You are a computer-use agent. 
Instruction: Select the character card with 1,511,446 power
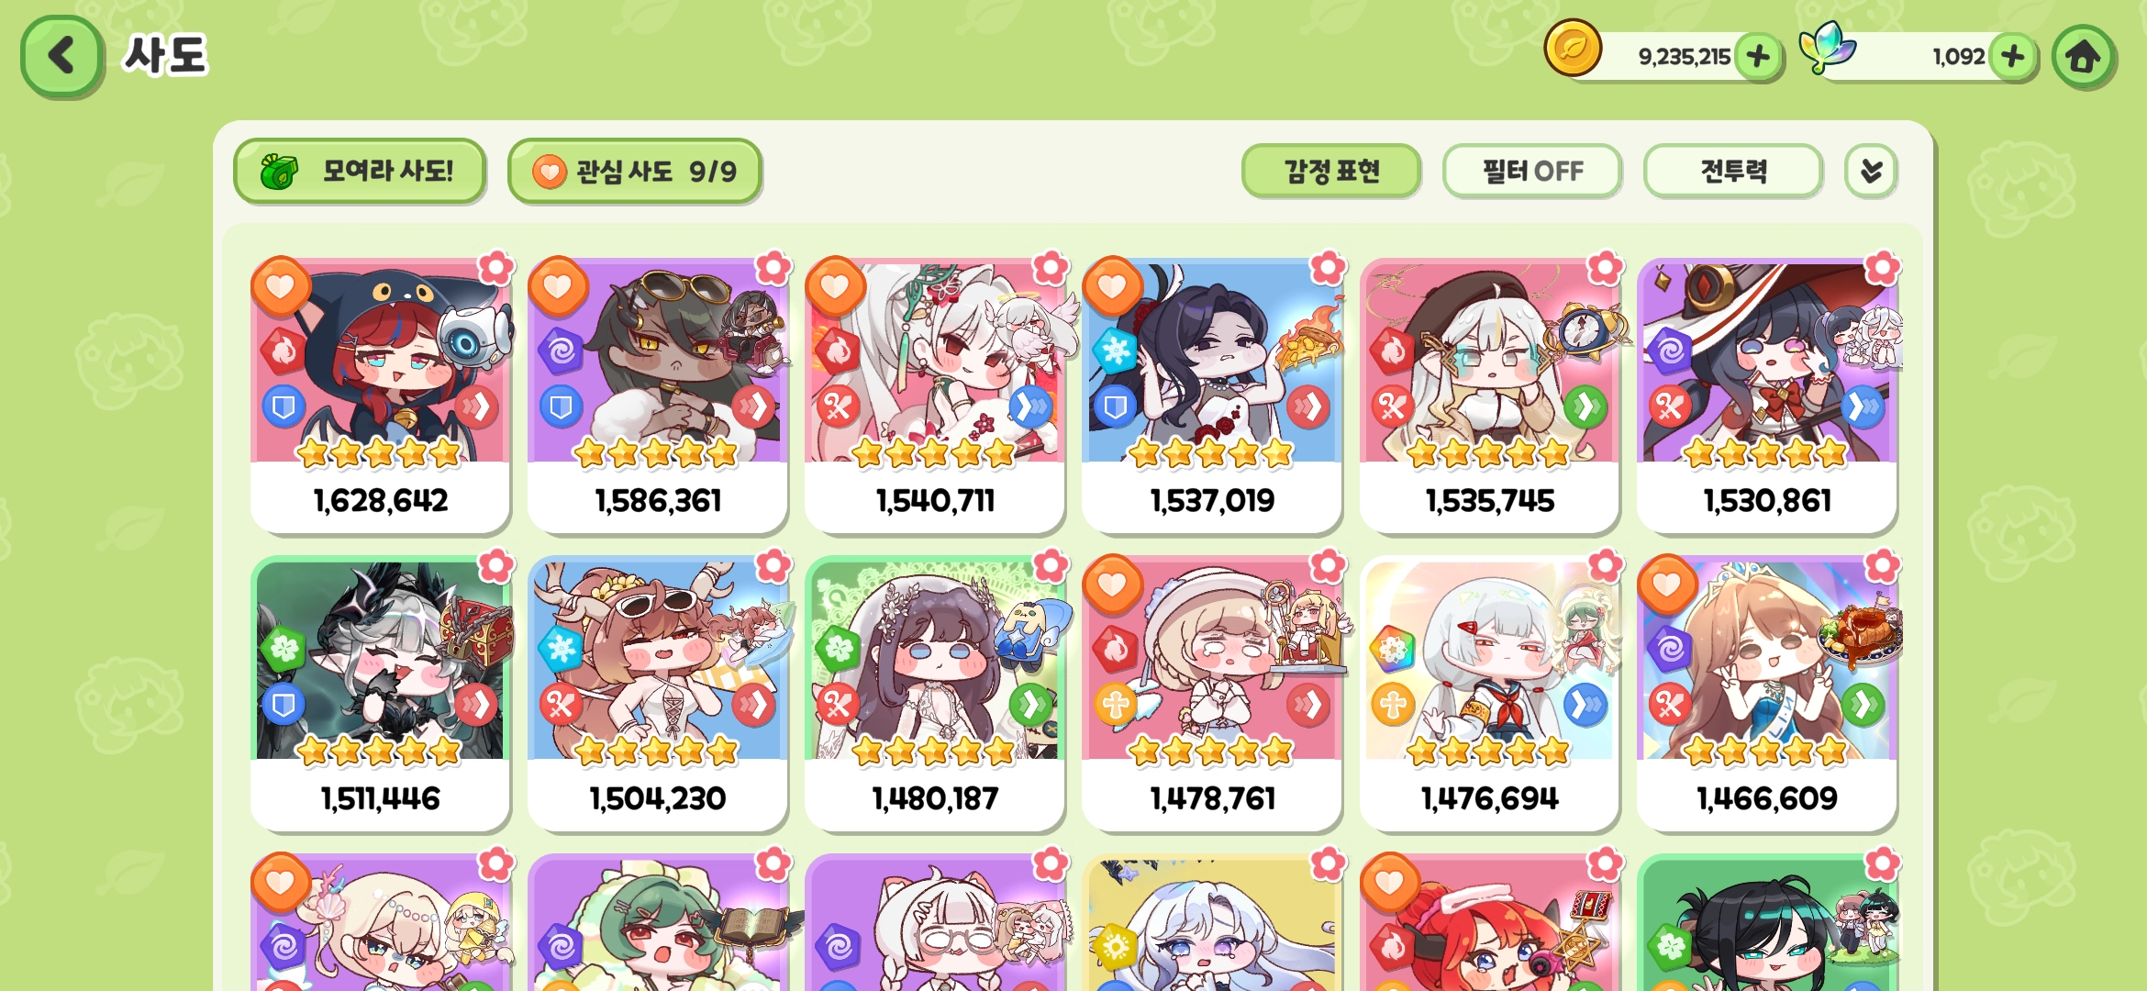[x=381, y=695]
